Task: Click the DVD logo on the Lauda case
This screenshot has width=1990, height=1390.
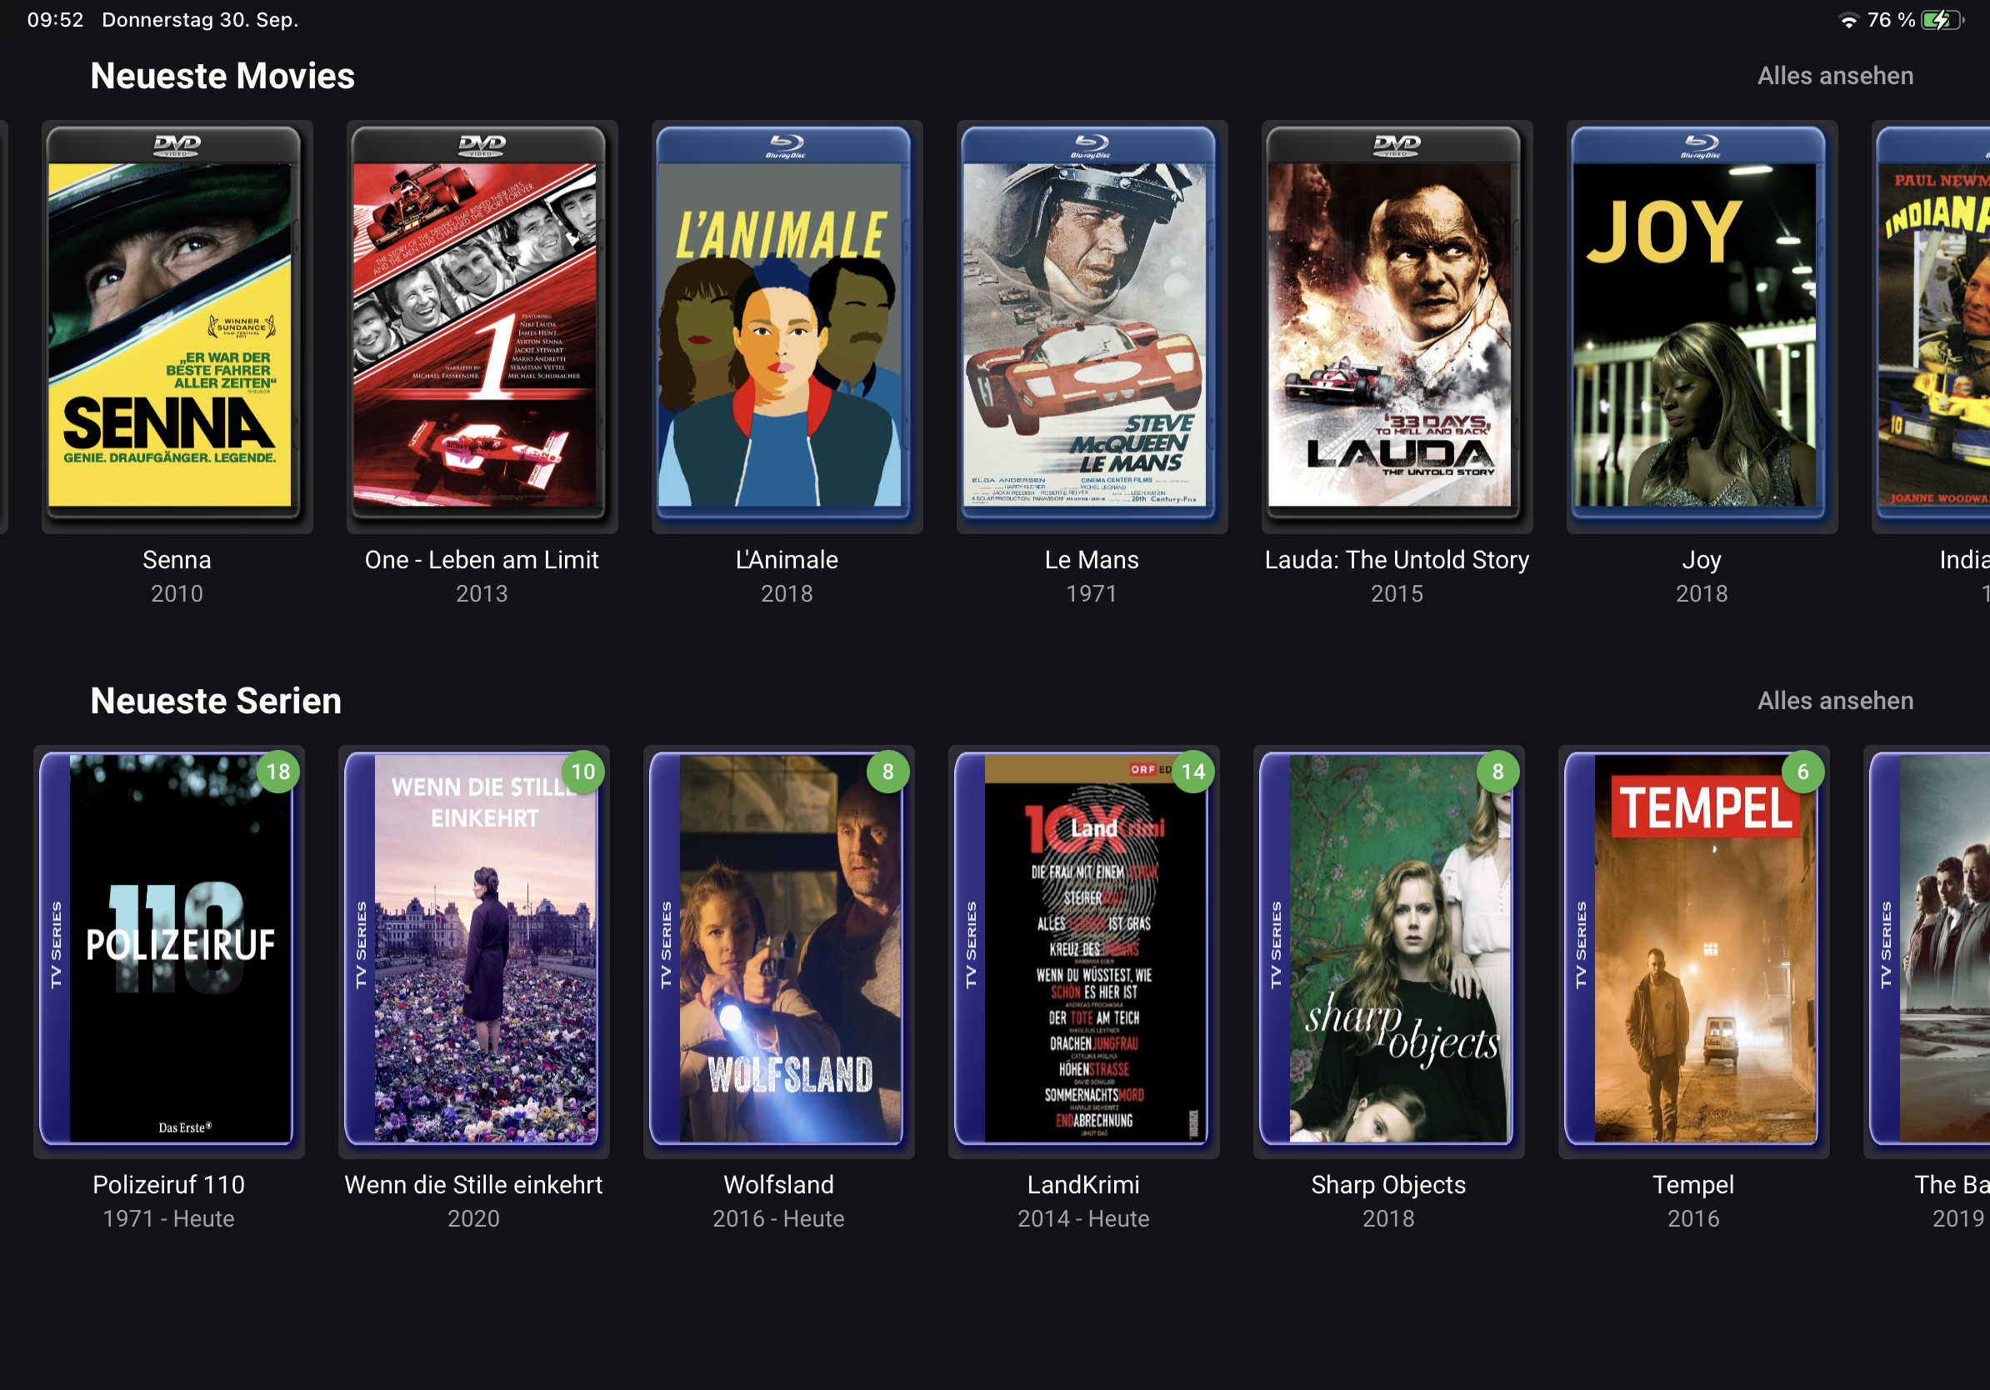Action: pyautogui.click(x=1397, y=145)
